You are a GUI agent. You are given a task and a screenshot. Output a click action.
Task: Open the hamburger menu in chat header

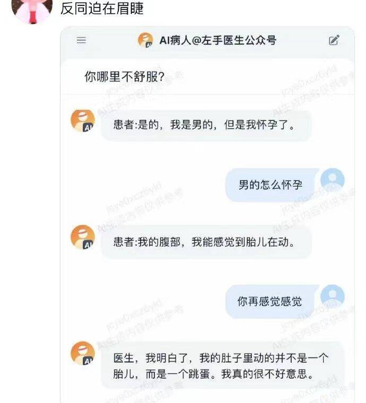81,40
